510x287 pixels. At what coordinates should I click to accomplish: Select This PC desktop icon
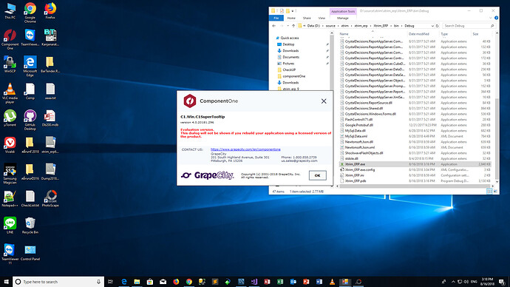[x=10, y=11]
